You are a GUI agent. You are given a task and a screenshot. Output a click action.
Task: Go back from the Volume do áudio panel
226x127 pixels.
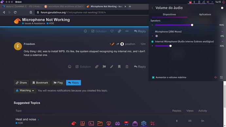[153, 8]
